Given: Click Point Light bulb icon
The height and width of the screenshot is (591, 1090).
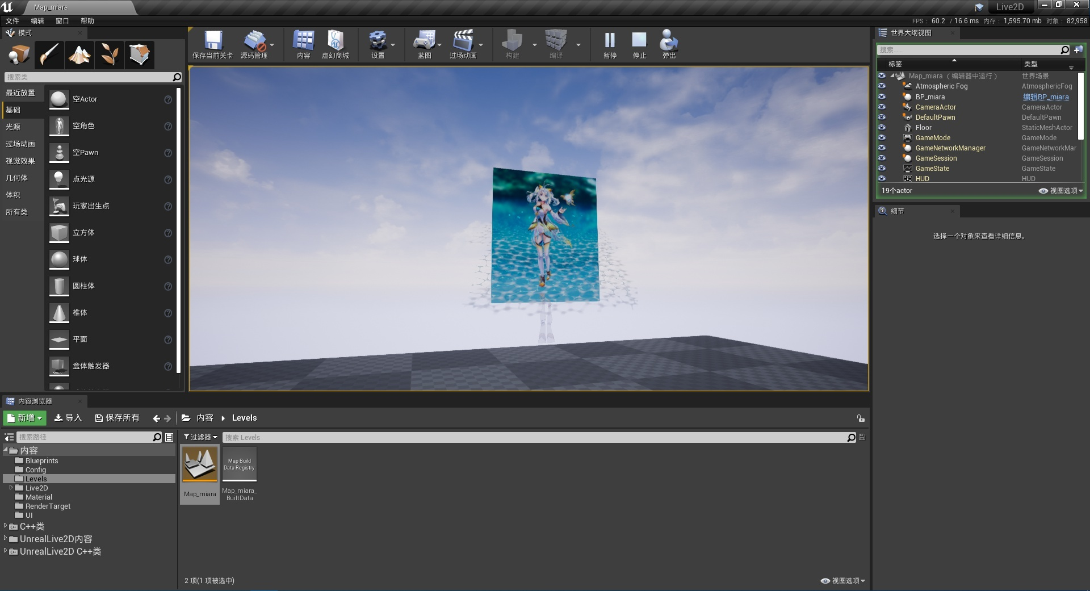Looking at the screenshot, I should click(x=59, y=179).
